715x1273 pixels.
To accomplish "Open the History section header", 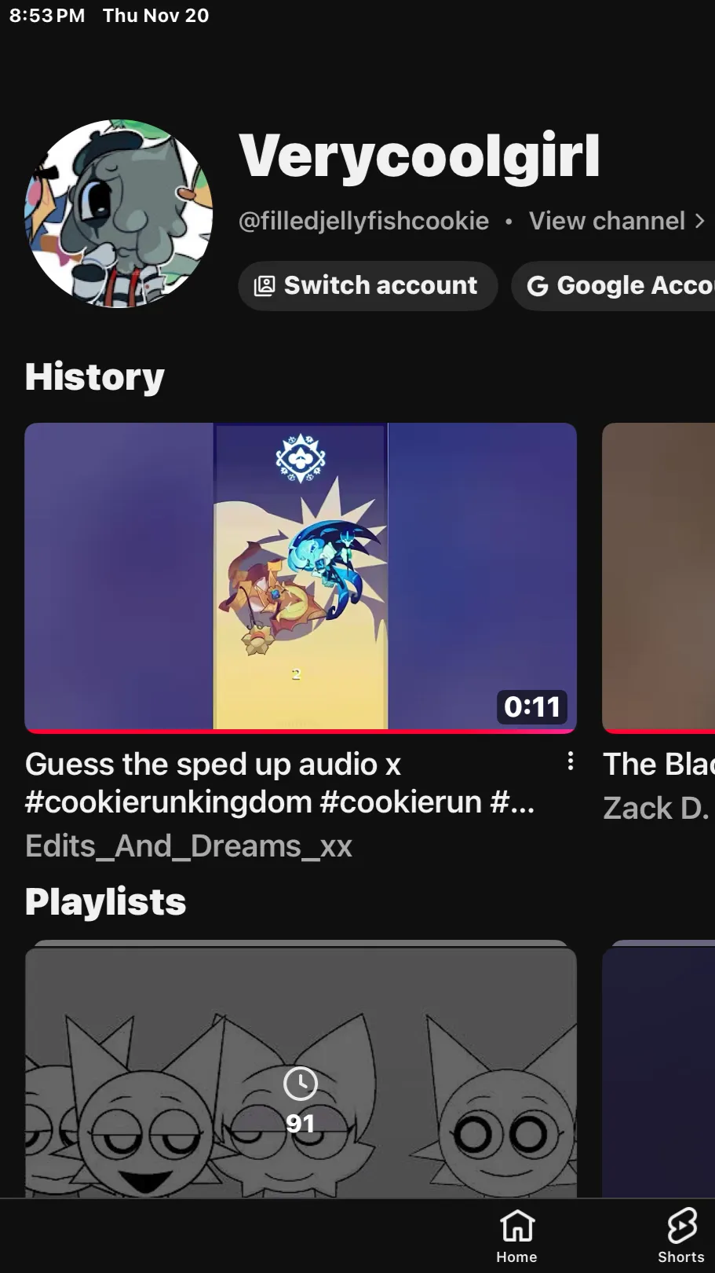I will point(95,376).
